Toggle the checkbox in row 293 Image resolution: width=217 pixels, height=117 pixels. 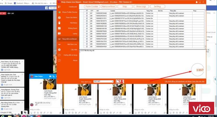87,29
